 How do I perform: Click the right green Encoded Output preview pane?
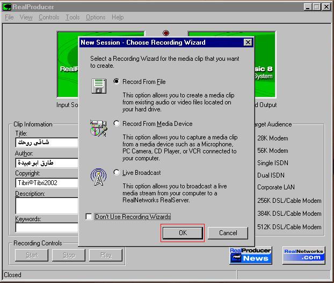coord(265,65)
